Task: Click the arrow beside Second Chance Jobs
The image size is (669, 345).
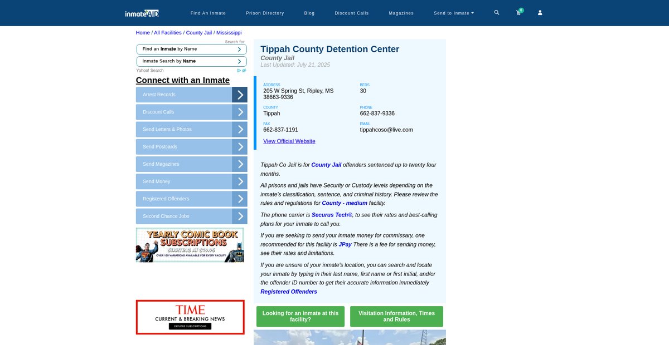Action: (x=240, y=216)
